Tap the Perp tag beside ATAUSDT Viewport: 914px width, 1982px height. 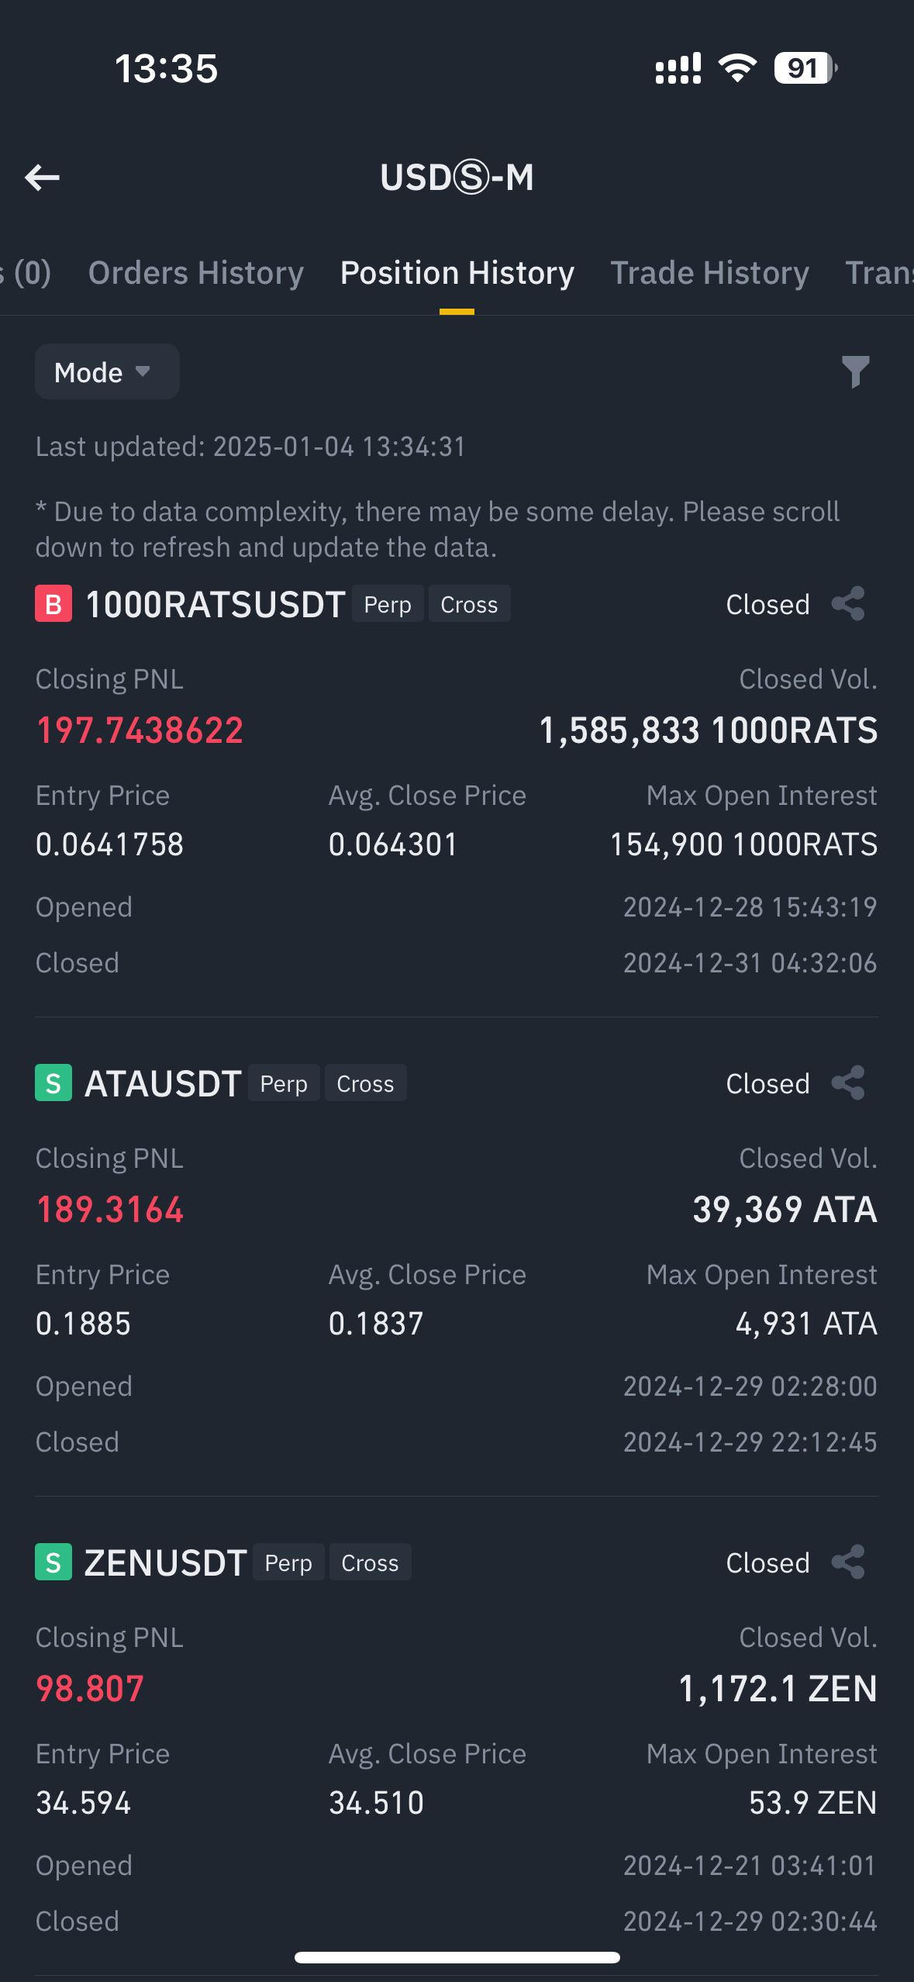[284, 1084]
